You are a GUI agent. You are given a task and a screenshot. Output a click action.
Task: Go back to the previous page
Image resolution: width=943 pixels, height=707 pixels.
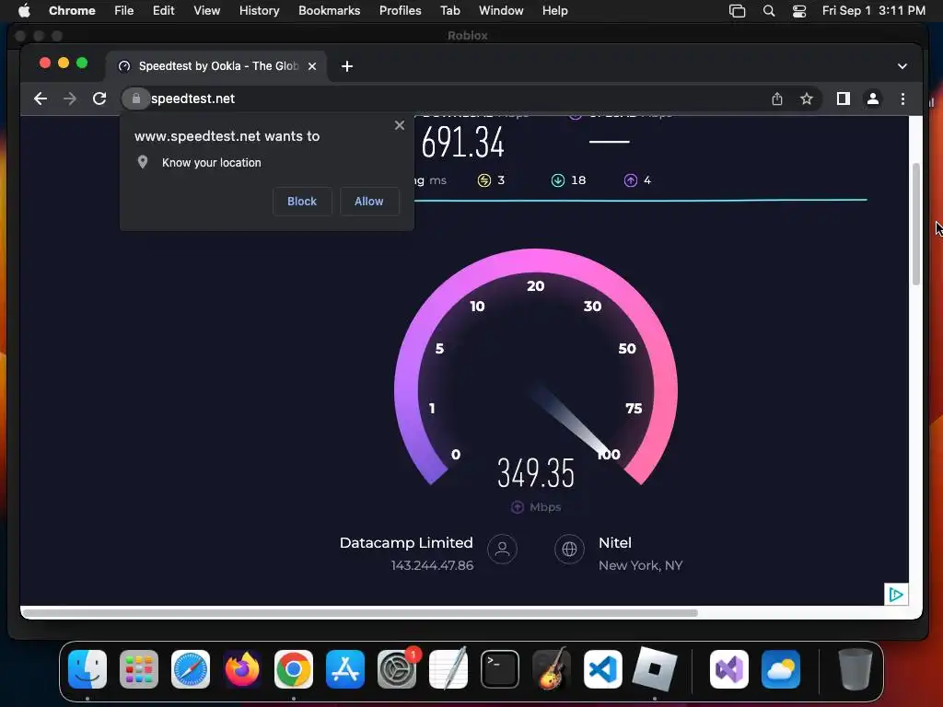click(x=41, y=99)
